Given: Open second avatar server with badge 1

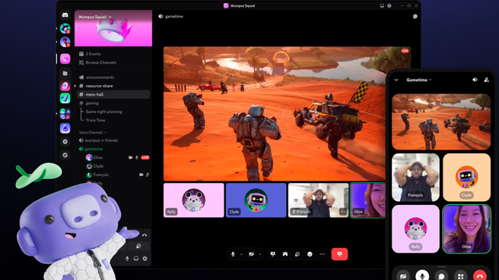Looking at the screenshot, I should point(65,42).
